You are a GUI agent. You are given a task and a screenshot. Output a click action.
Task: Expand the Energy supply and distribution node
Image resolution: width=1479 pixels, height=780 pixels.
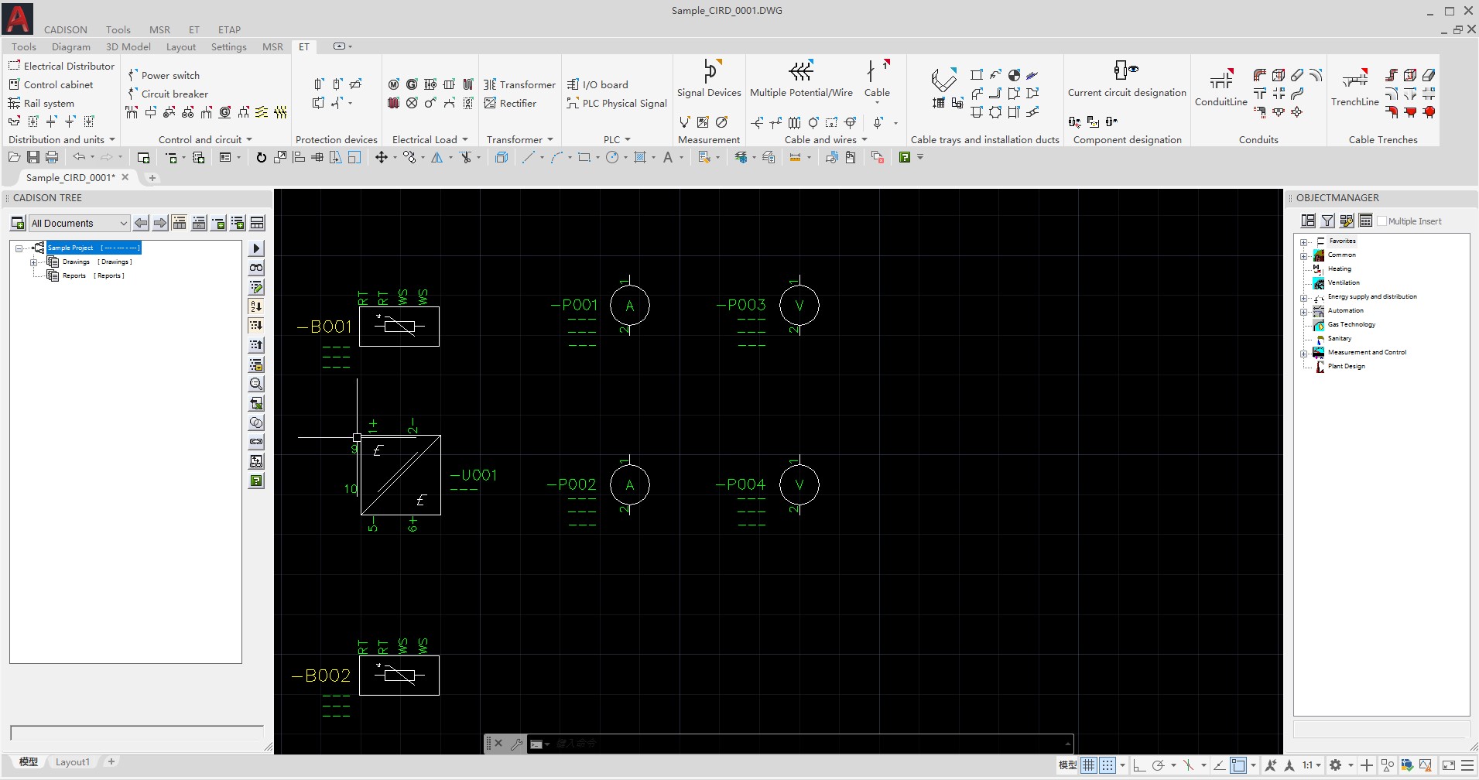(x=1303, y=297)
